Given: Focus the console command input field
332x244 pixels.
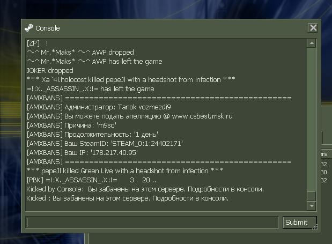Looking at the screenshot, I should (152, 223).
